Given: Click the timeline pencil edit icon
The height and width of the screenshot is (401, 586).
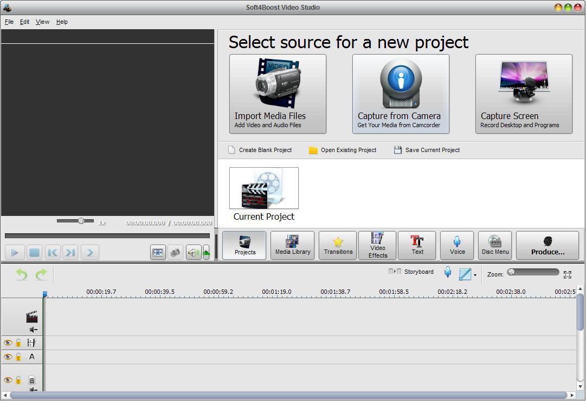Looking at the screenshot, I should (465, 274).
